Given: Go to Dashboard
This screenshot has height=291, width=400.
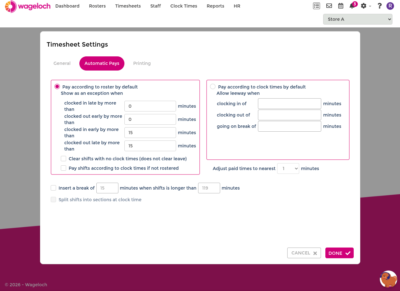Looking at the screenshot, I should pyautogui.click(x=67, y=6).
